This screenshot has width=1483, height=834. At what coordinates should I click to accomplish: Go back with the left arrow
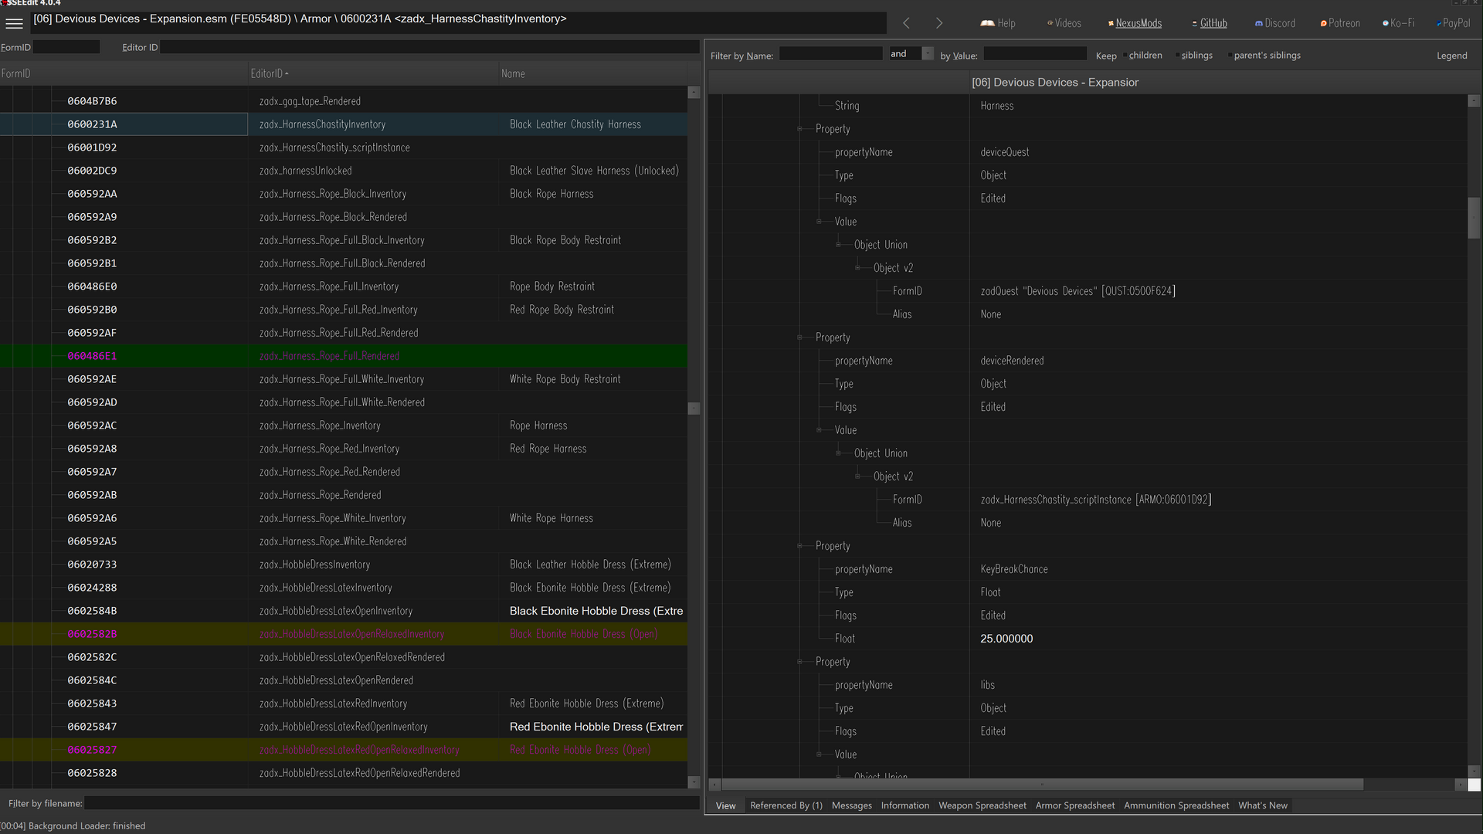[906, 23]
